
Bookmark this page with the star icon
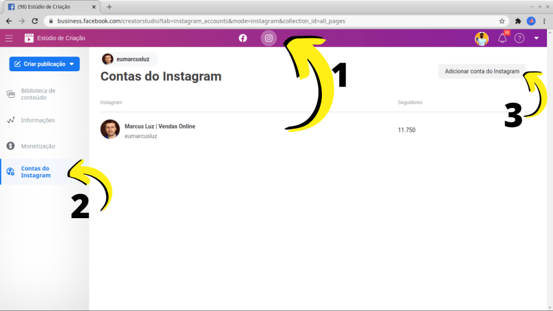tap(502, 21)
